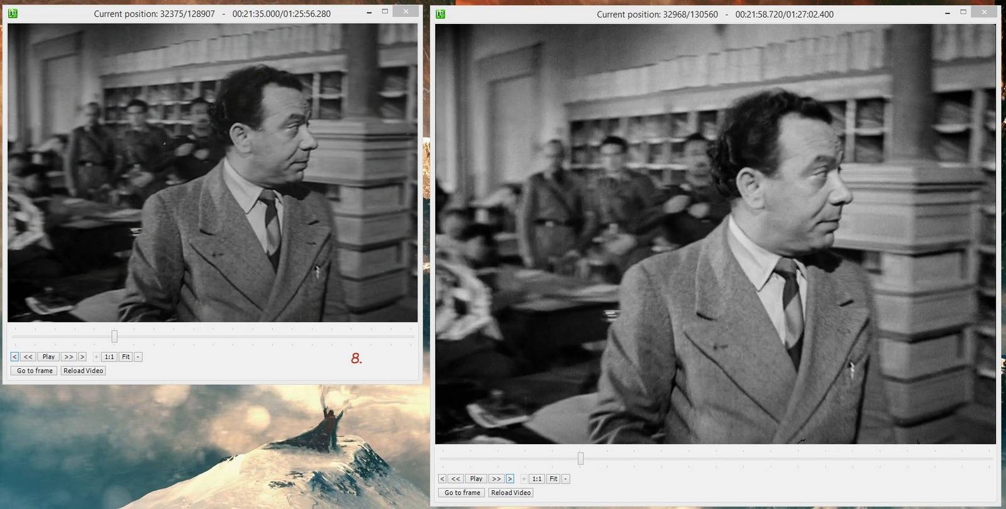
Task: Click the left window's app icon in title bar
Action: coord(13,13)
